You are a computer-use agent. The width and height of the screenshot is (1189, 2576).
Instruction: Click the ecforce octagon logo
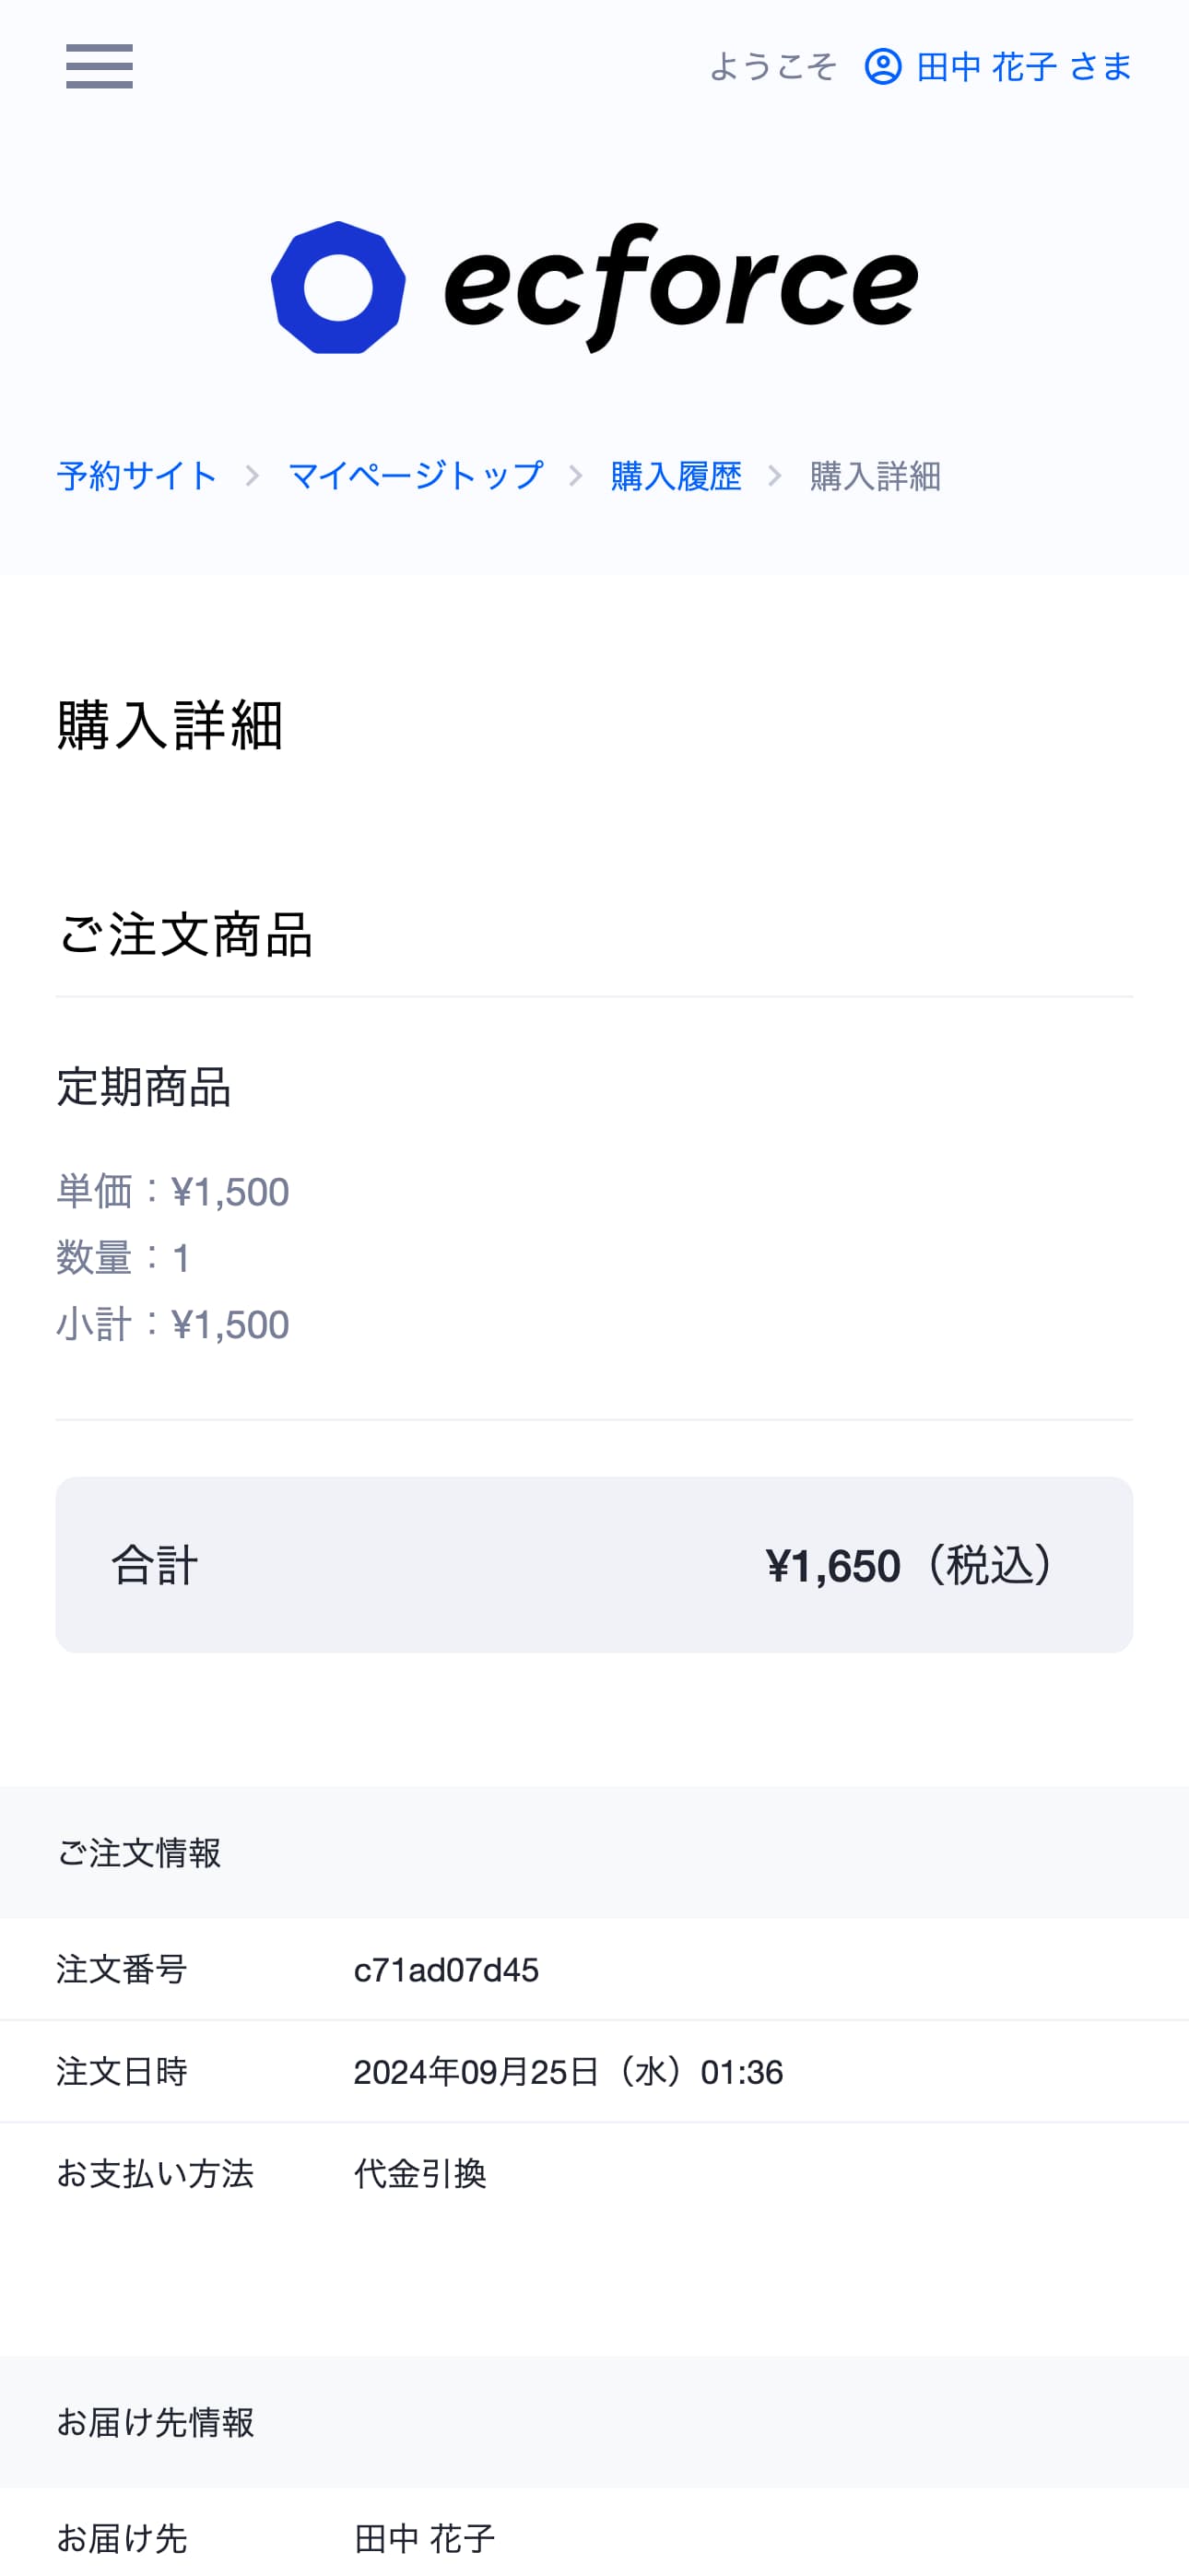coord(338,287)
